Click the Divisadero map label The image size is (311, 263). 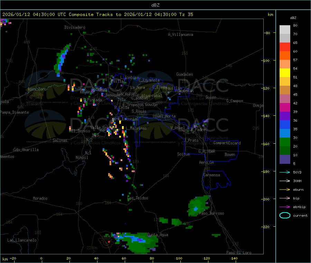[75, 27]
